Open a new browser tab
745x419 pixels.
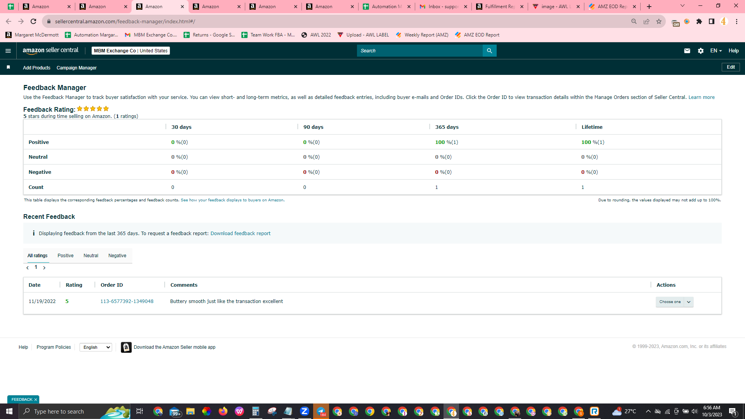point(649,7)
